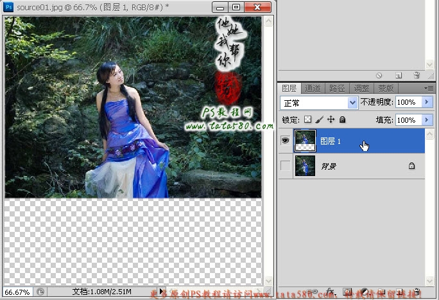
Task: Toggle lock transparent pixels for layer
Action: [x=307, y=119]
